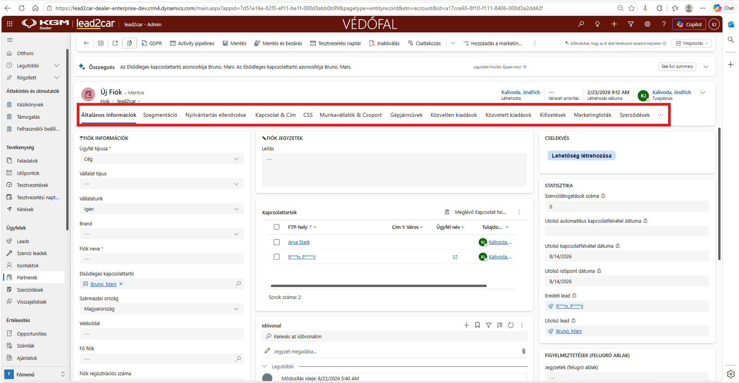The width and height of the screenshot is (739, 383).
Task: Refresh the timeline
Action: (x=511, y=325)
